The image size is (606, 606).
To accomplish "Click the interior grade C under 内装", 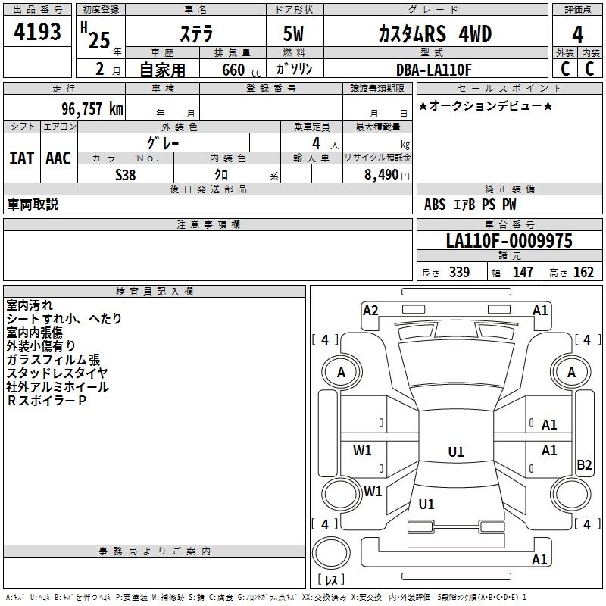I will (x=590, y=69).
